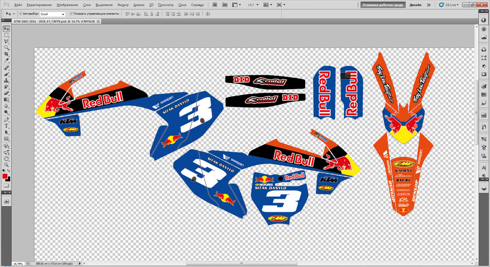Select the Rectangular Marquee tool

7,35
